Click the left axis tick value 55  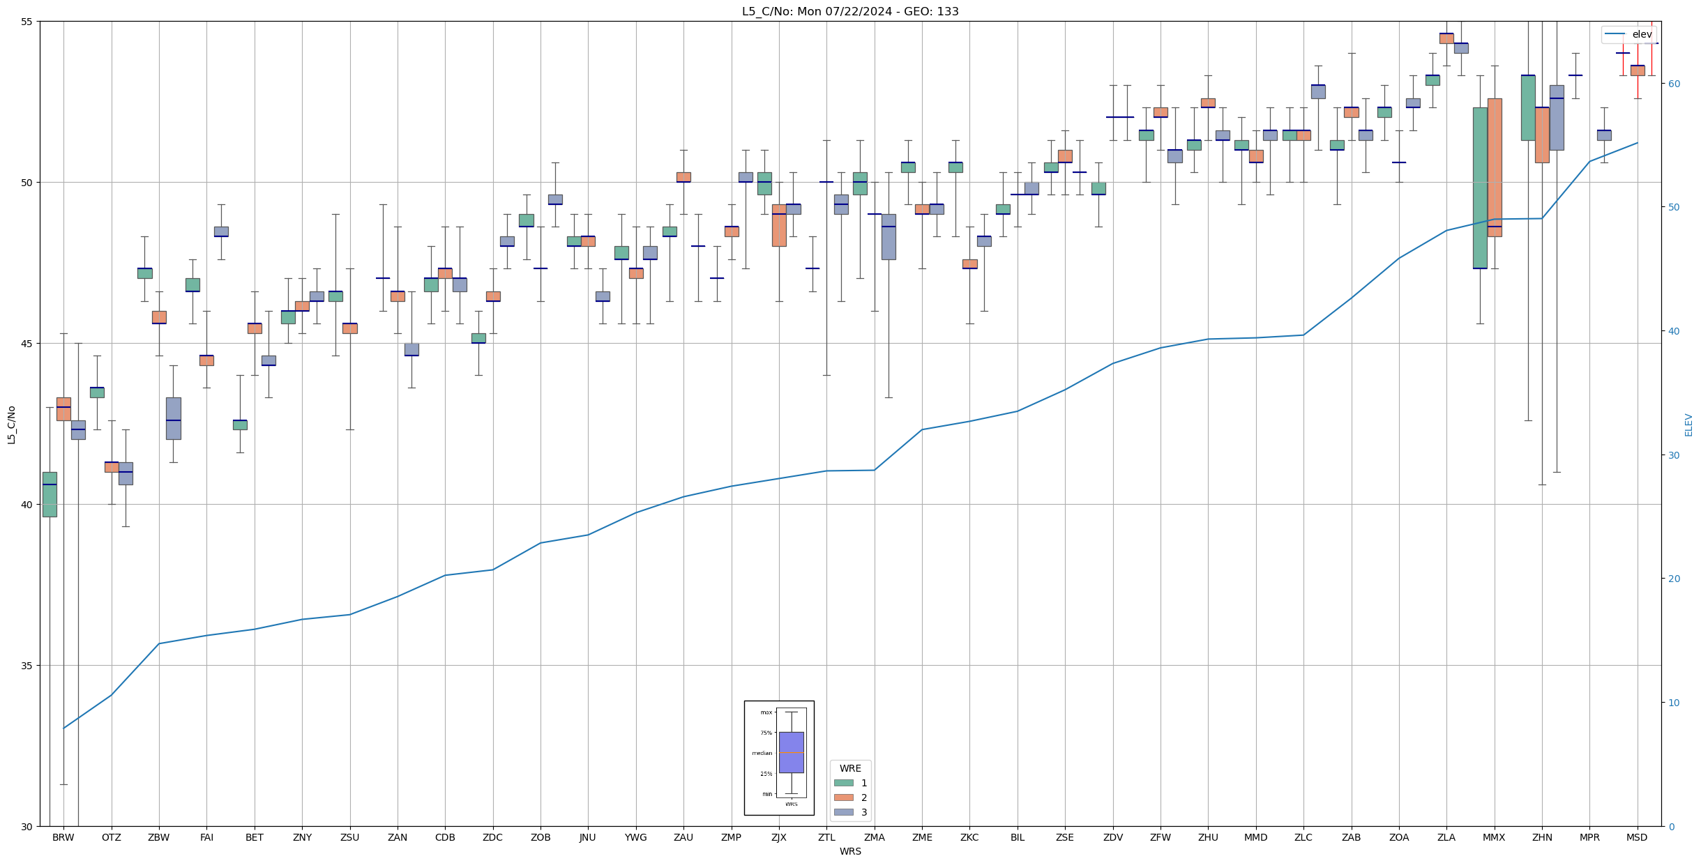27,22
